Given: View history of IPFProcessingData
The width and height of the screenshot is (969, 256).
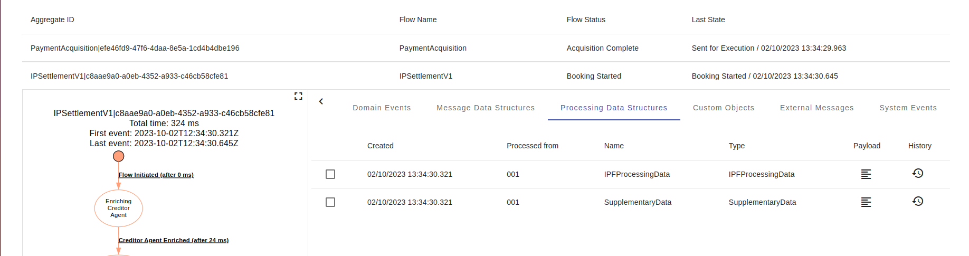Looking at the screenshot, I should point(917,173).
